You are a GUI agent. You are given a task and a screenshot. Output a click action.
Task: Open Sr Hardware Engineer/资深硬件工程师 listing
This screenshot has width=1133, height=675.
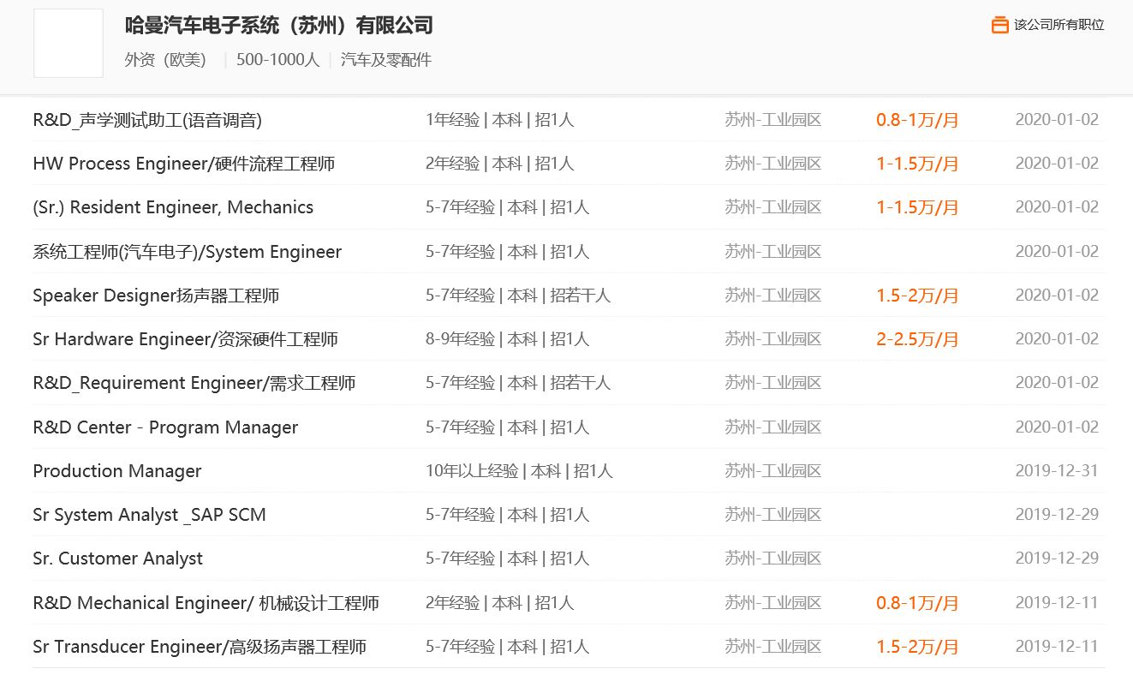[185, 339]
